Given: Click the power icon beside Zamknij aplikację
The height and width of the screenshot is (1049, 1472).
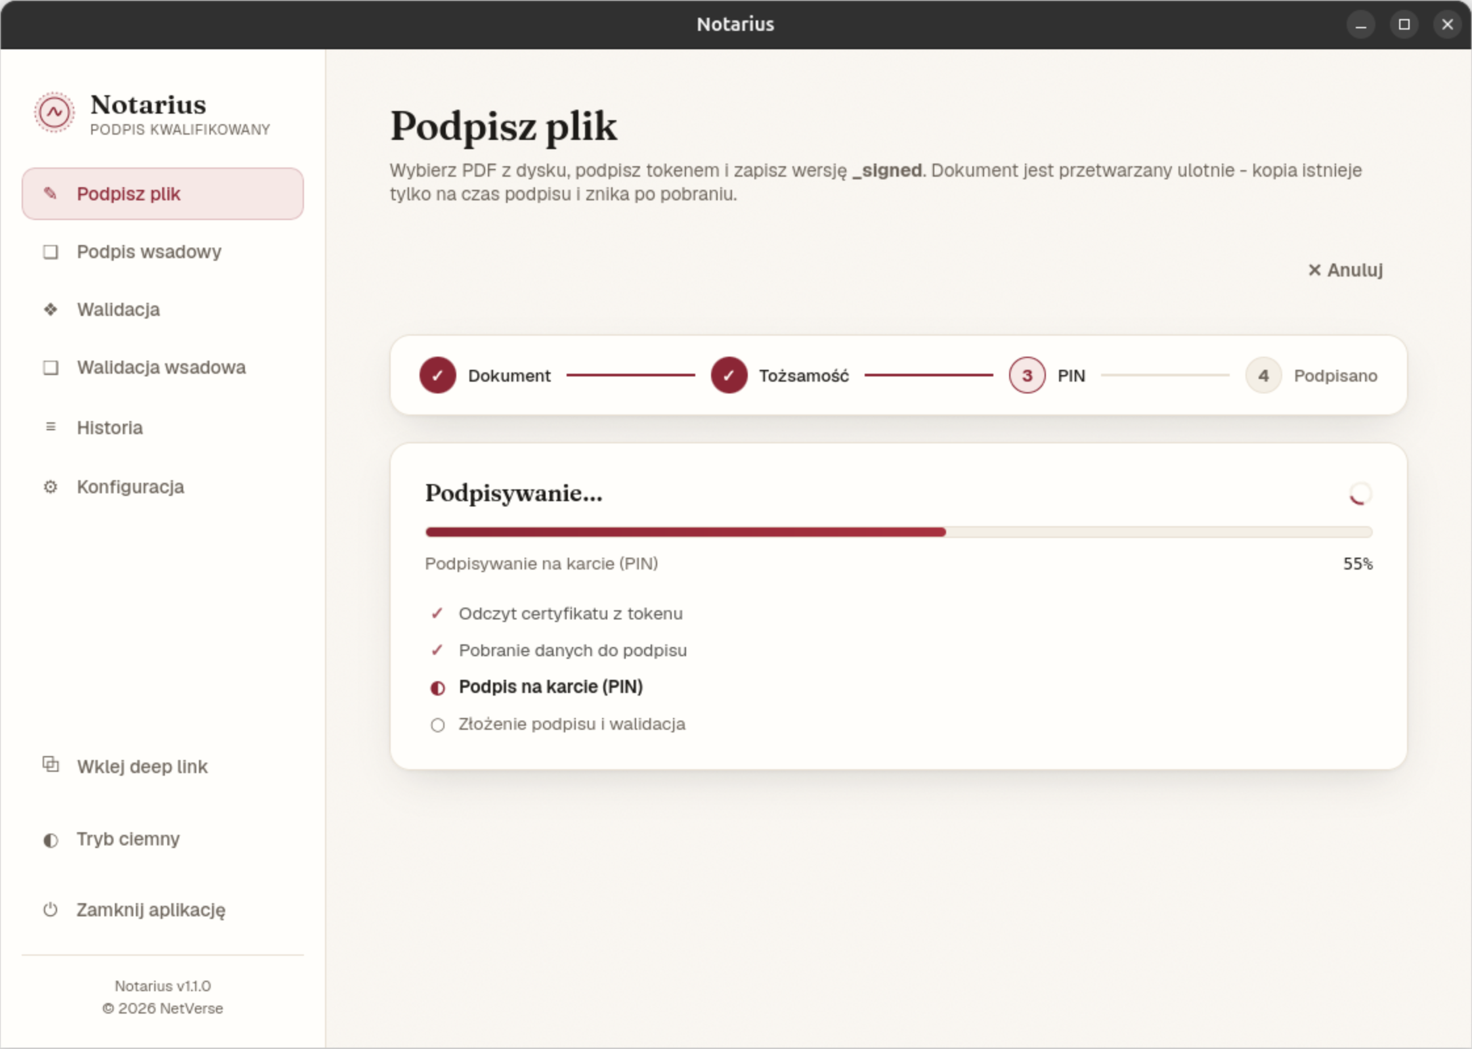Looking at the screenshot, I should [51, 910].
